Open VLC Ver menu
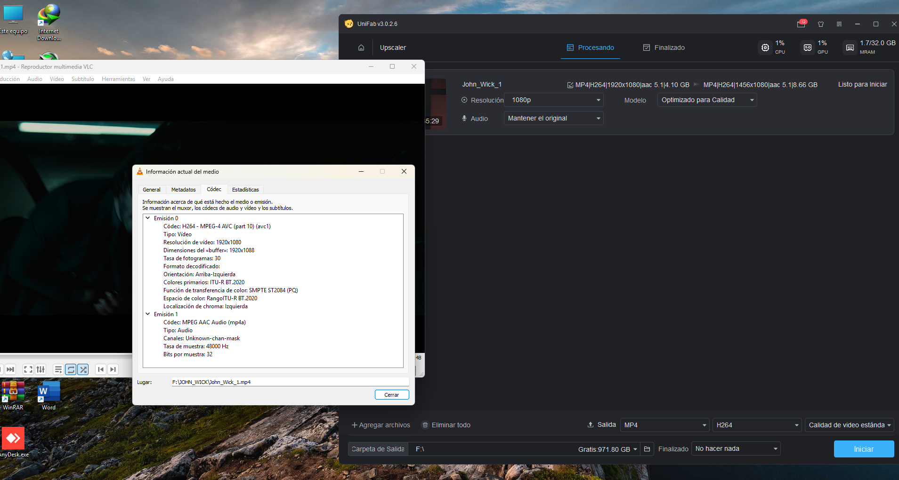899x480 pixels. tap(146, 79)
